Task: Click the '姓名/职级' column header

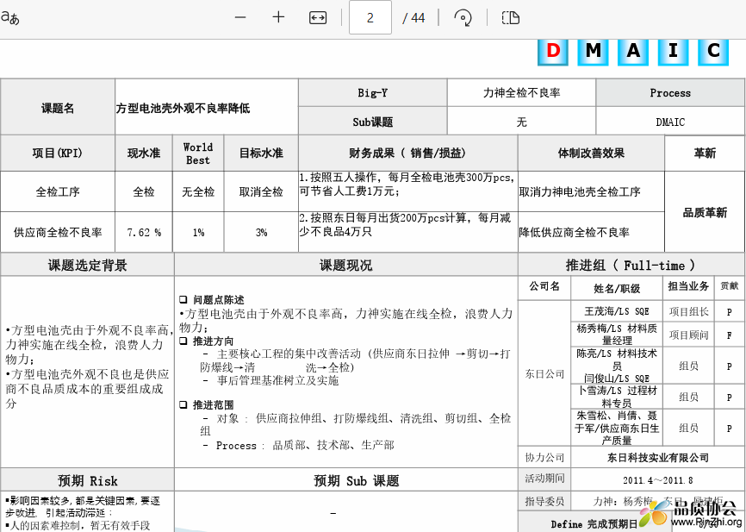Action: tap(617, 288)
